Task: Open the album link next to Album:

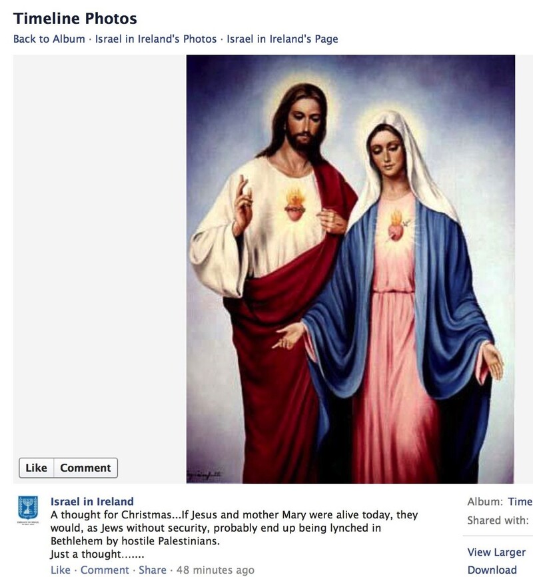Action: pos(520,502)
